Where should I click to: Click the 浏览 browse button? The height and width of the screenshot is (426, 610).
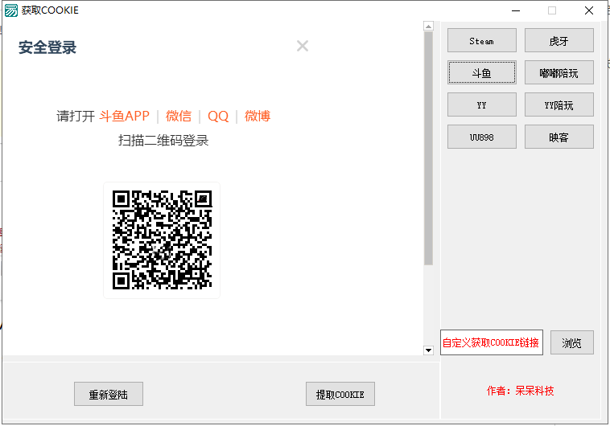[x=572, y=342]
